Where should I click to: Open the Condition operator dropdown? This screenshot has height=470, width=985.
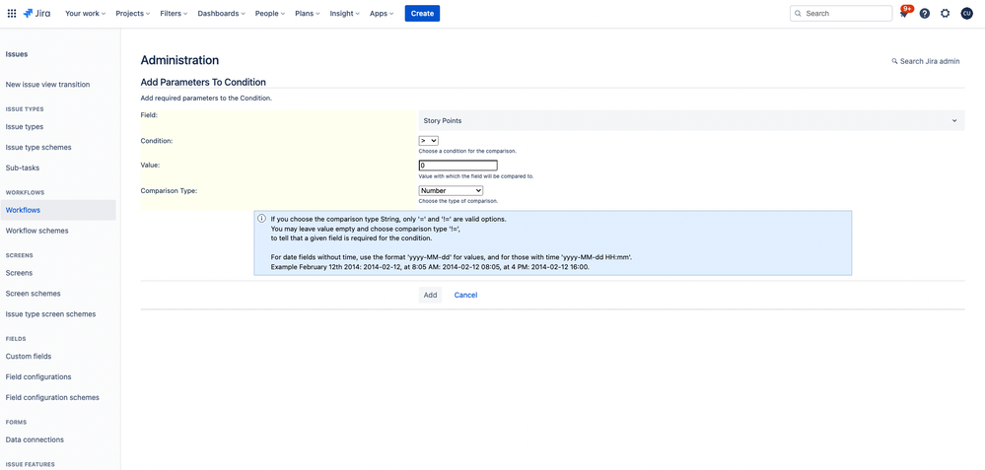[x=429, y=141]
